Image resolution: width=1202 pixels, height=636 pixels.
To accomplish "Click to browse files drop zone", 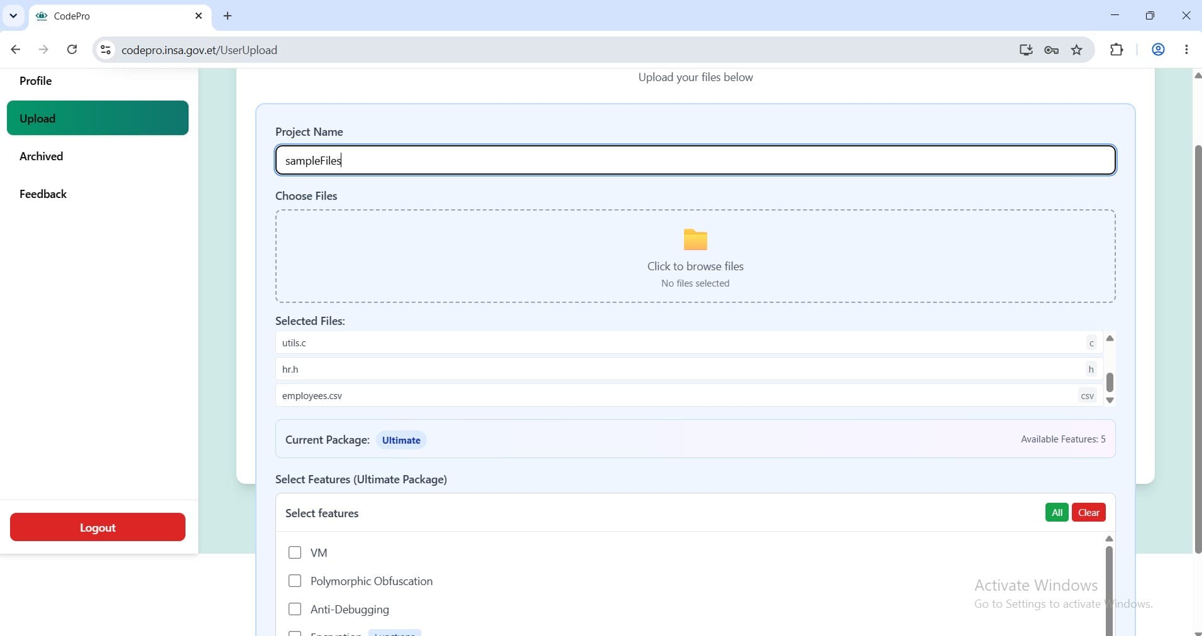I will coord(695,256).
